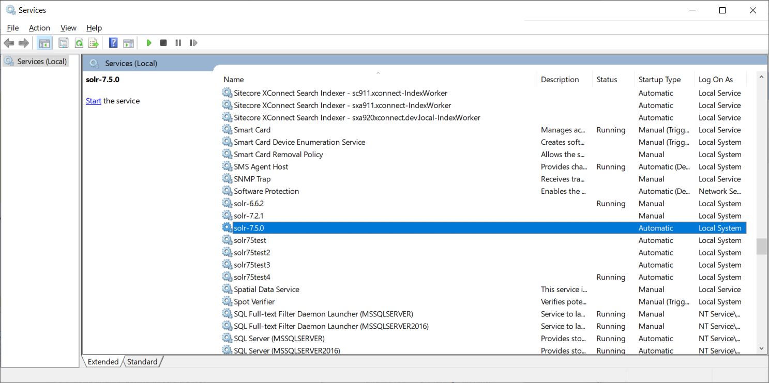
Task: Click the Stop Service toolbar button
Action: coord(163,43)
